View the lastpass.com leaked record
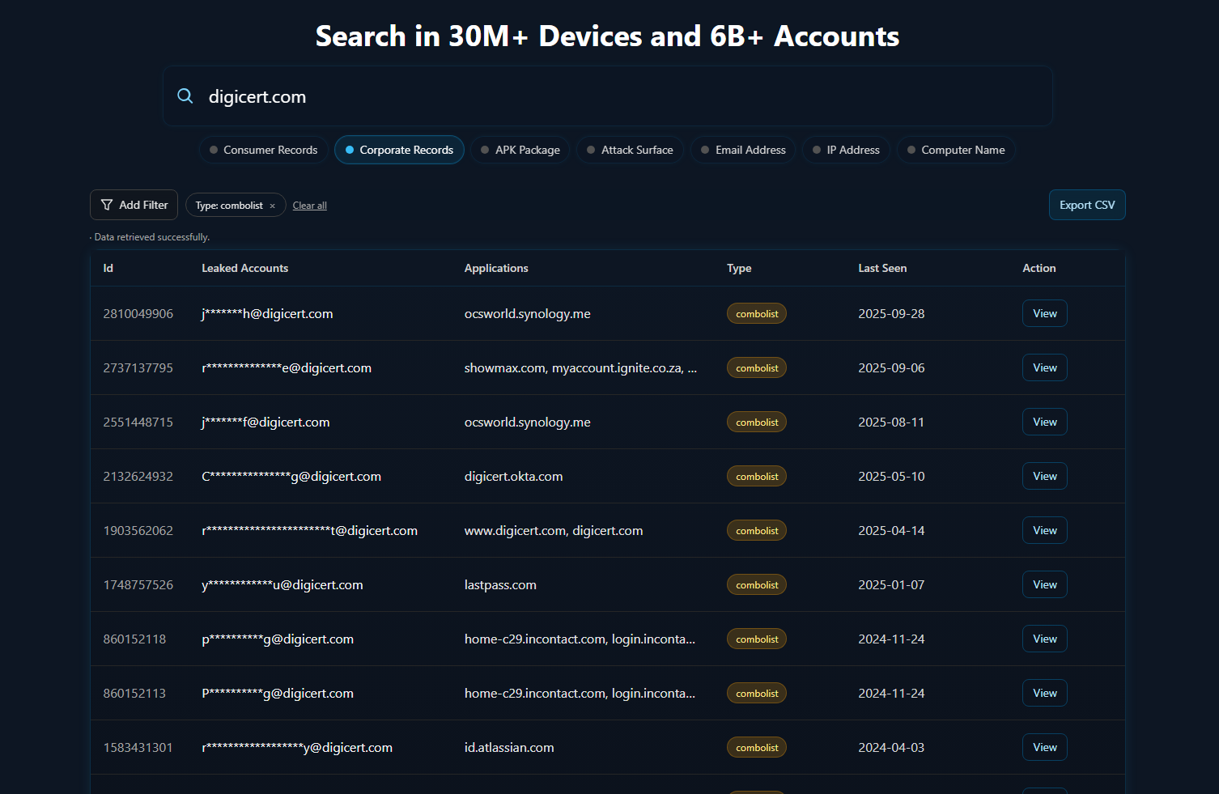Image resolution: width=1219 pixels, height=794 pixels. pos(1044,585)
